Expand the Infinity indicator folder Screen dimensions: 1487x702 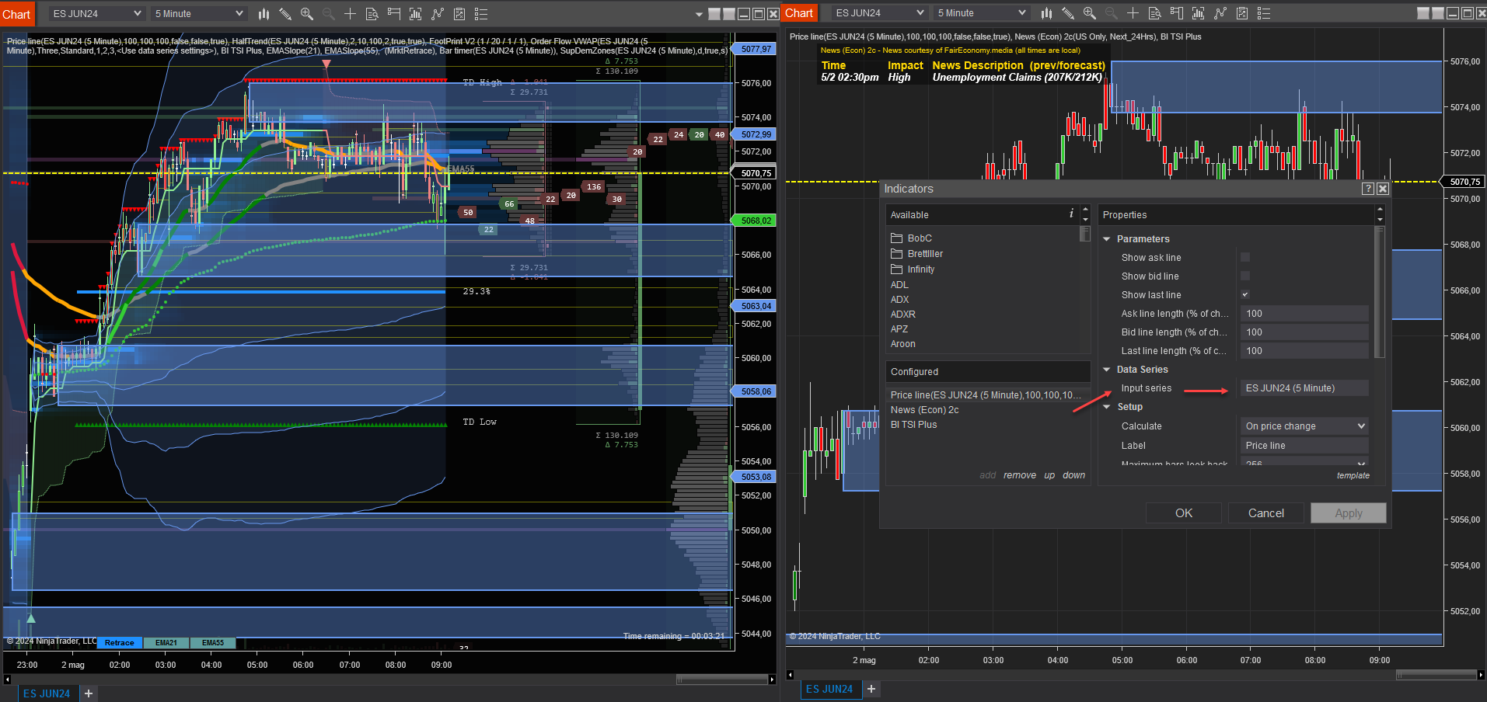pos(913,269)
